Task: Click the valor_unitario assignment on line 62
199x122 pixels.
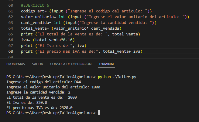Action: pos(105,17)
